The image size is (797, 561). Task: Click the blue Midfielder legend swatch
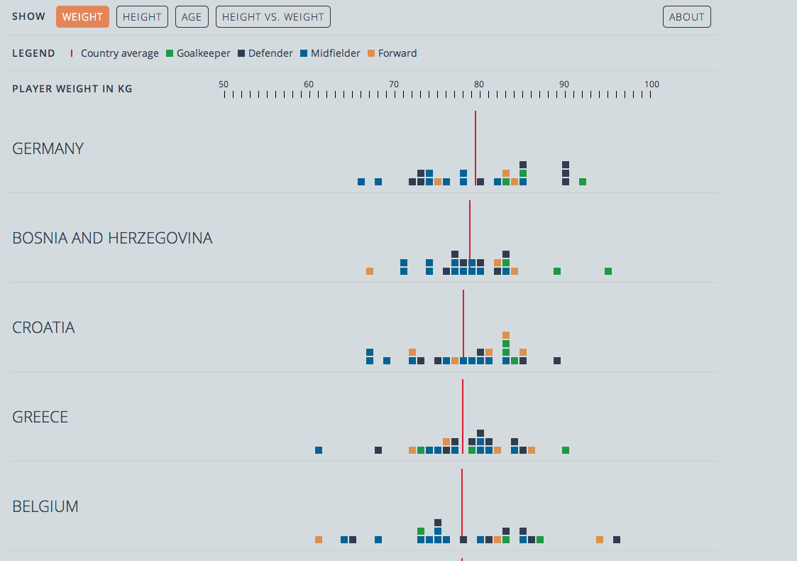(304, 53)
